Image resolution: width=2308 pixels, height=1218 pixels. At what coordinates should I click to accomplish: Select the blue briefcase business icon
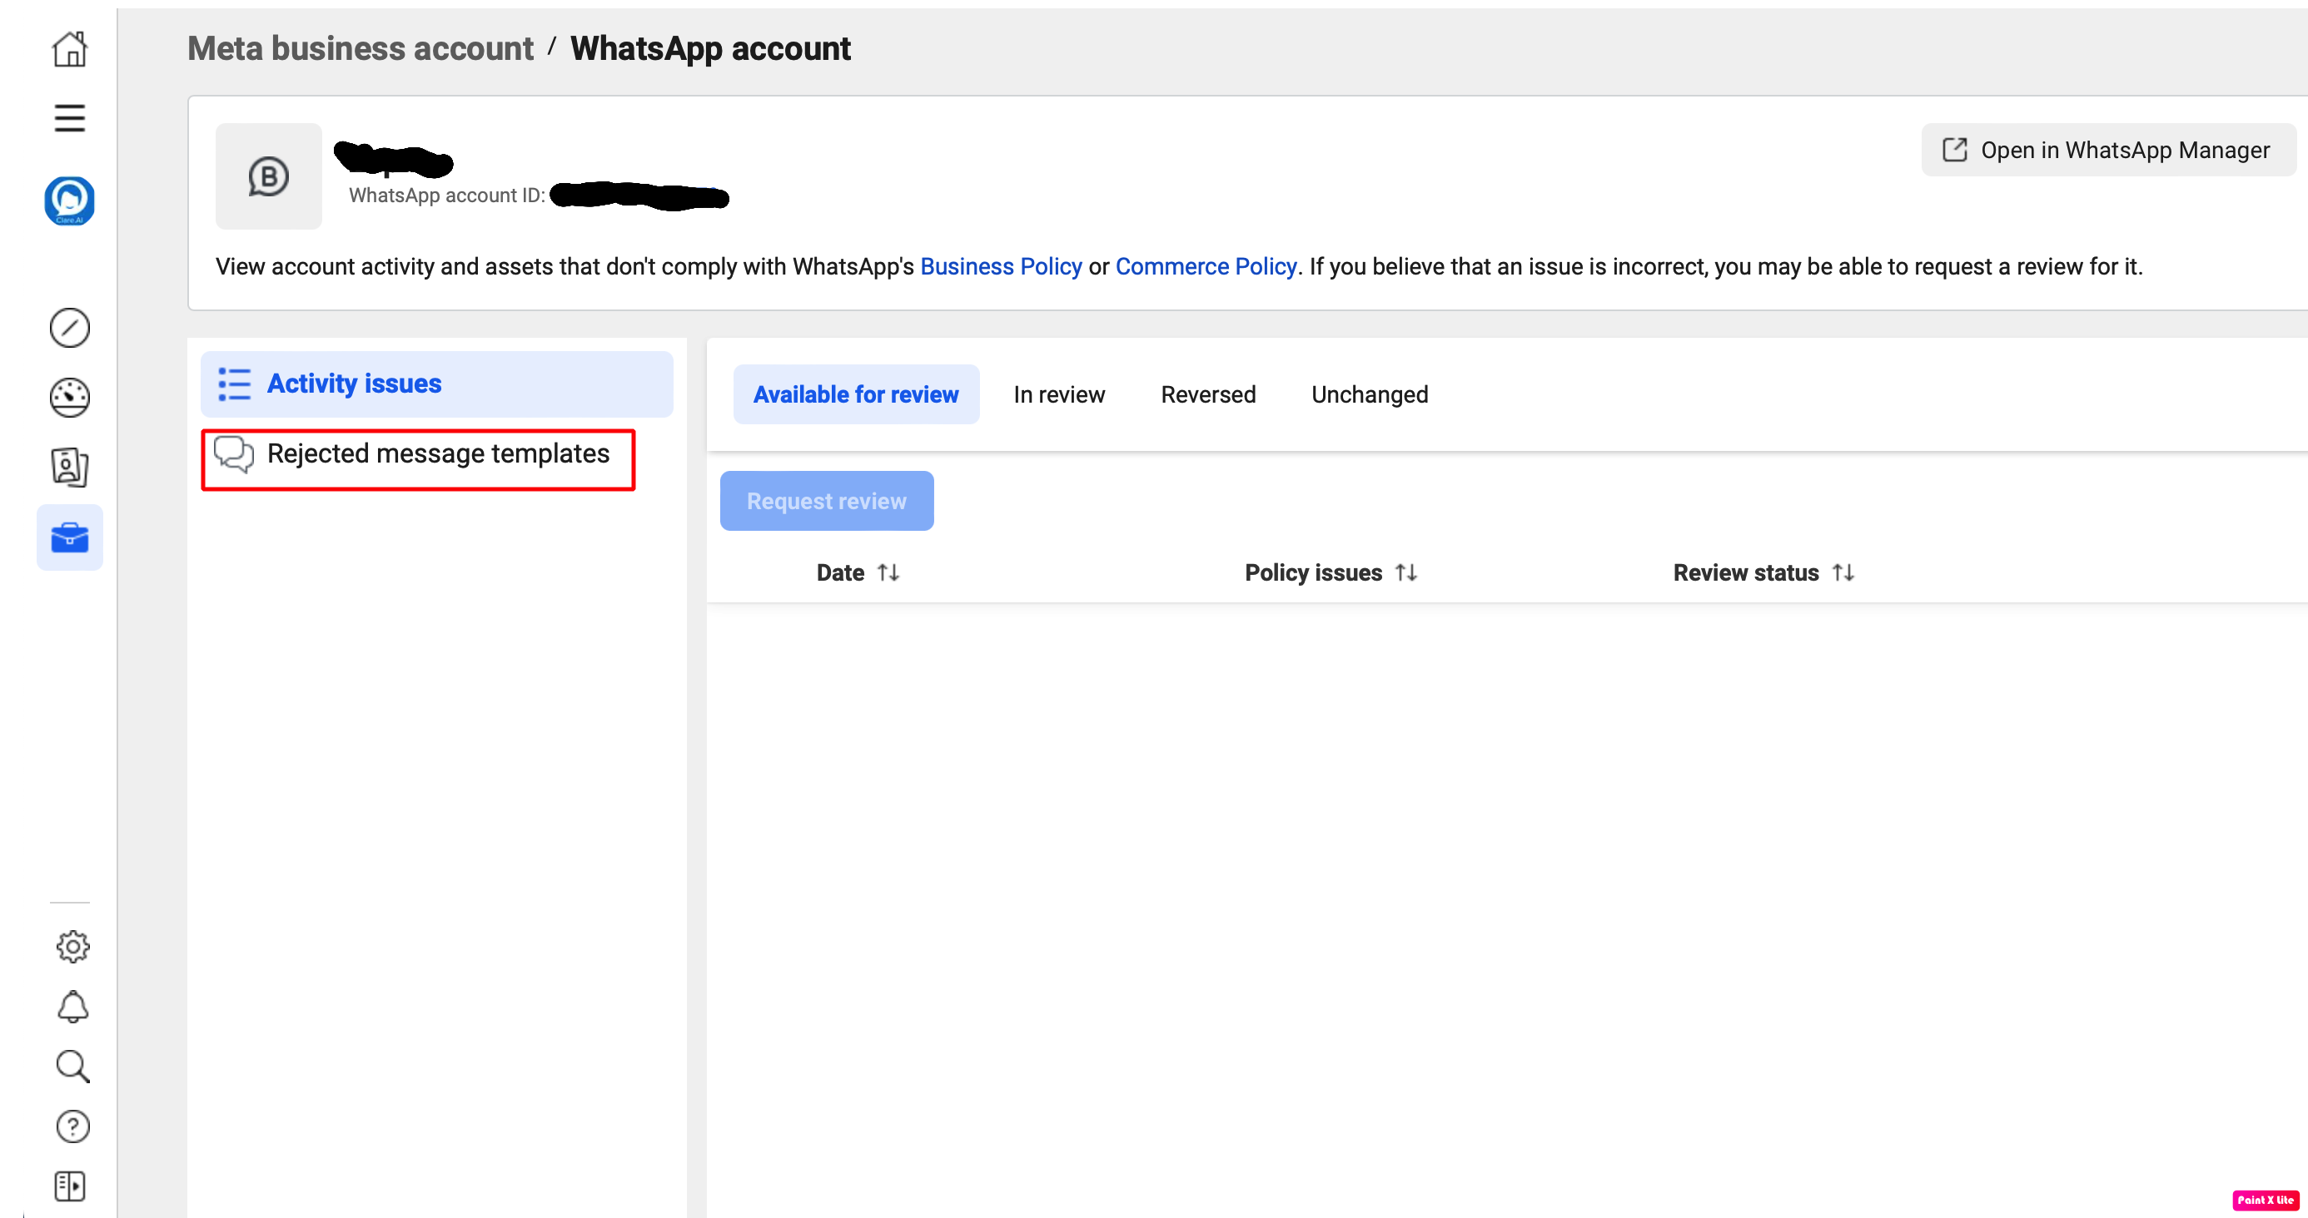coord(69,537)
